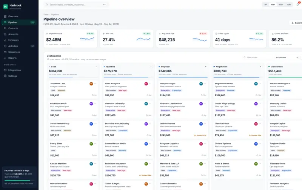Open more options on Pinecrest Credit Union card
This screenshot has width=302, height=190.
tap(205, 103)
